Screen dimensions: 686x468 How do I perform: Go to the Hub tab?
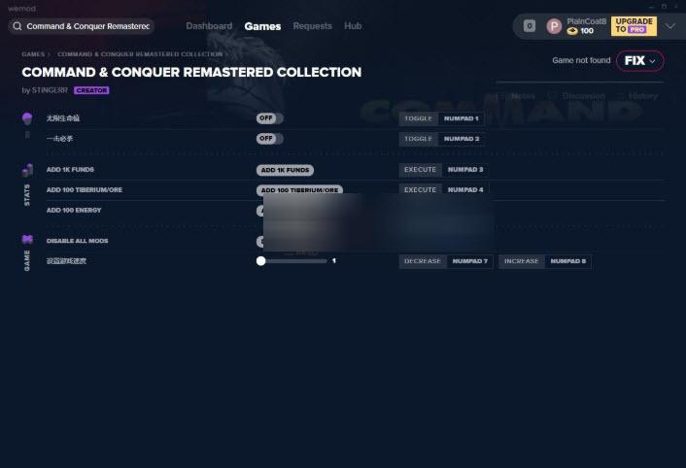[353, 26]
